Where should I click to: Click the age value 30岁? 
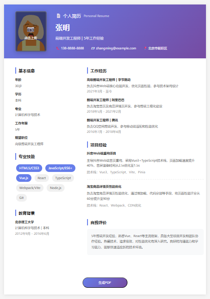click(18, 86)
